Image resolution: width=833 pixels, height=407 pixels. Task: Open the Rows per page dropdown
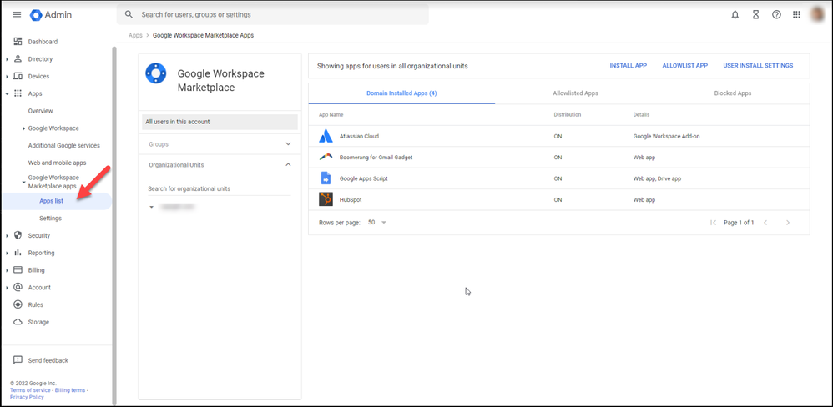(x=377, y=223)
